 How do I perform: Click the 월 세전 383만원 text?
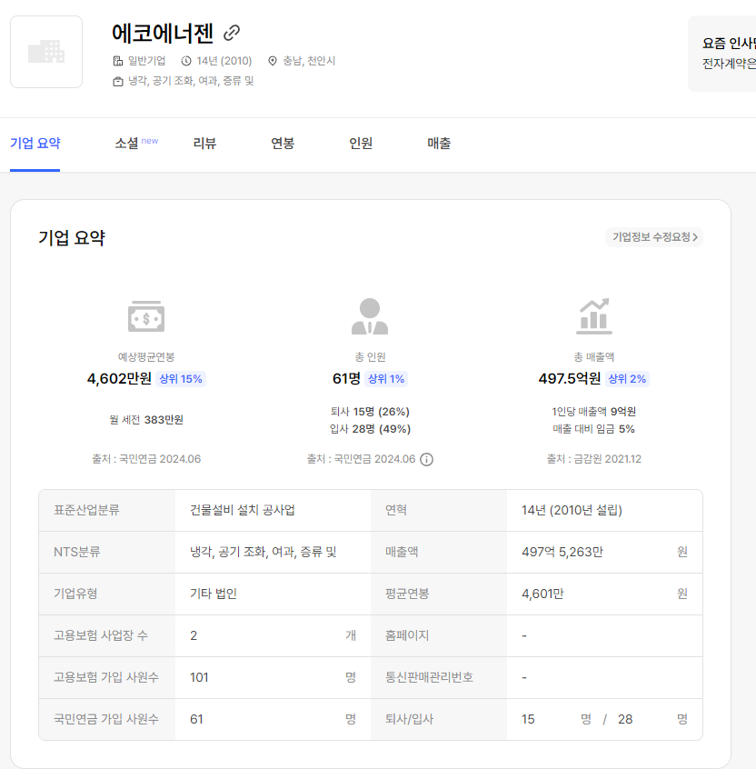(146, 420)
